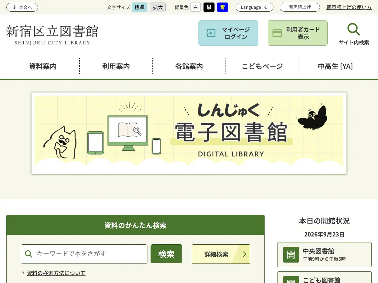Click the 資料のかんたん検索 heading

tap(135, 225)
